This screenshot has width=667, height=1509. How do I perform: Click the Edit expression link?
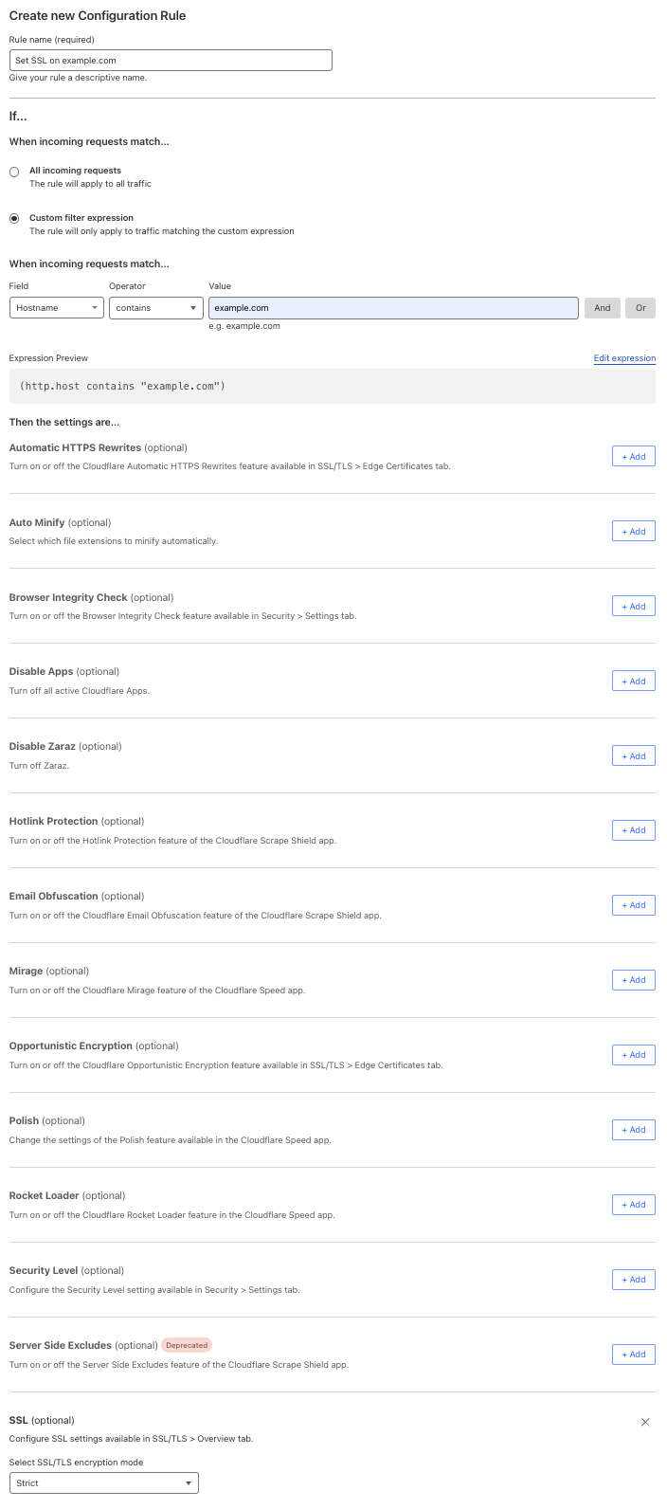(624, 358)
